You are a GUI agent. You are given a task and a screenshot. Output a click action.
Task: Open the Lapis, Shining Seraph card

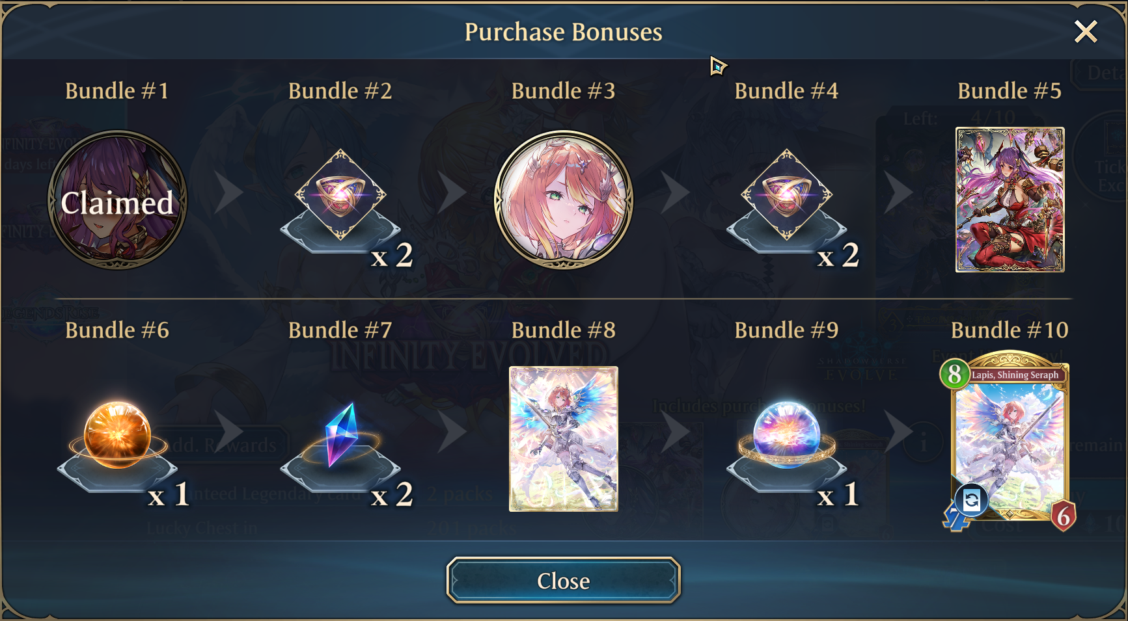coord(1008,440)
